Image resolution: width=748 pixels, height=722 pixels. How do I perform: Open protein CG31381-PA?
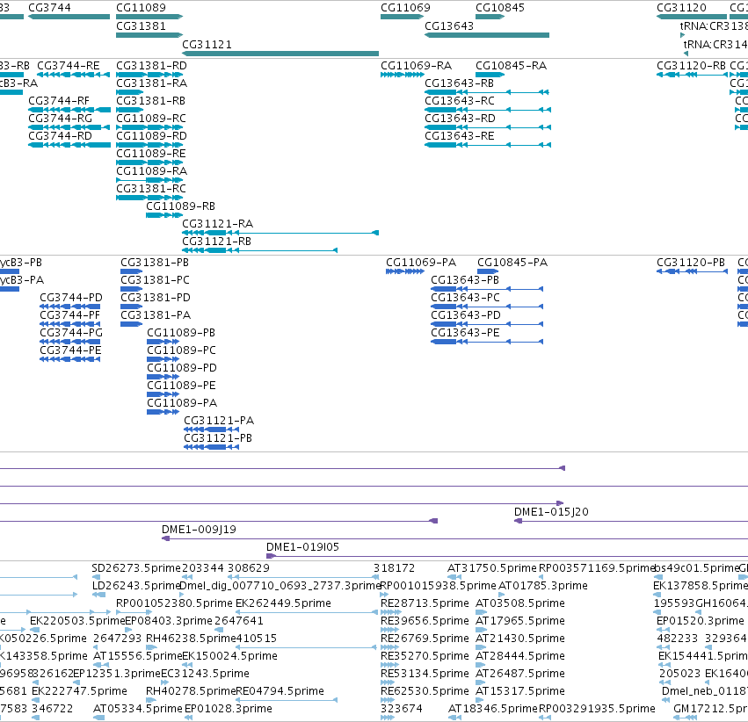[156, 315]
